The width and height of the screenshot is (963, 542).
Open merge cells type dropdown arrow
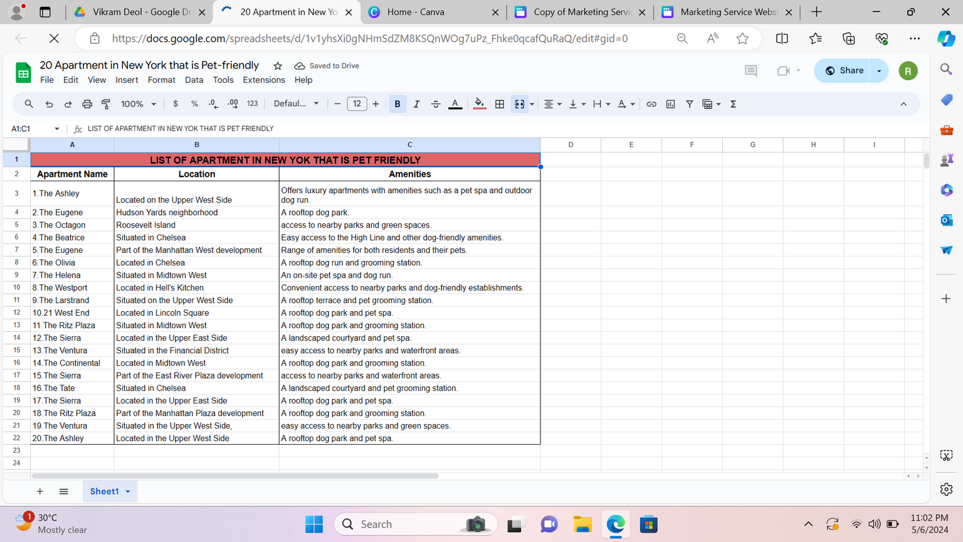[x=532, y=104]
